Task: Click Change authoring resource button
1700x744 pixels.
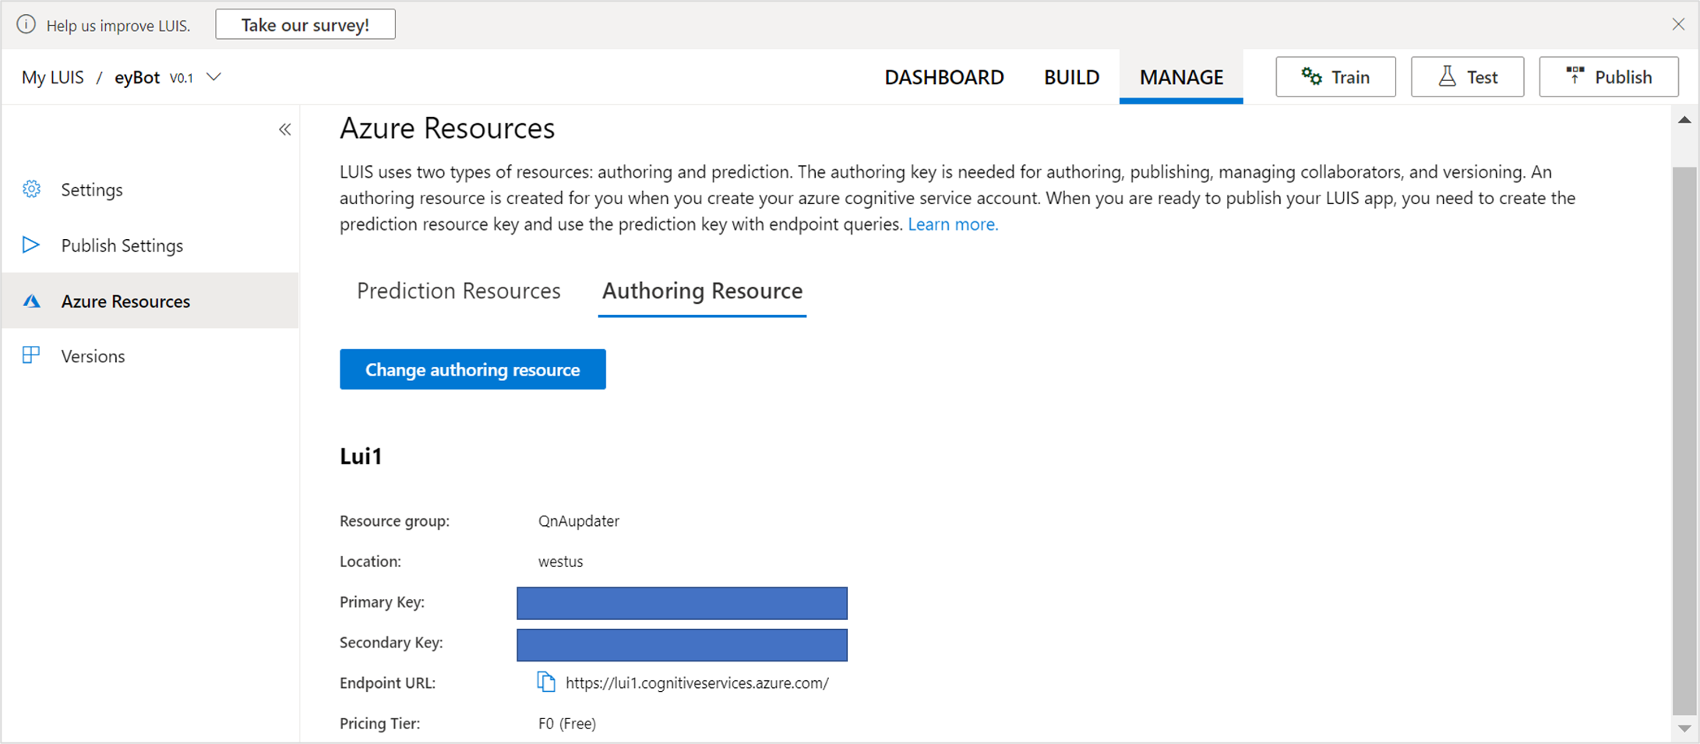Action: click(x=473, y=369)
